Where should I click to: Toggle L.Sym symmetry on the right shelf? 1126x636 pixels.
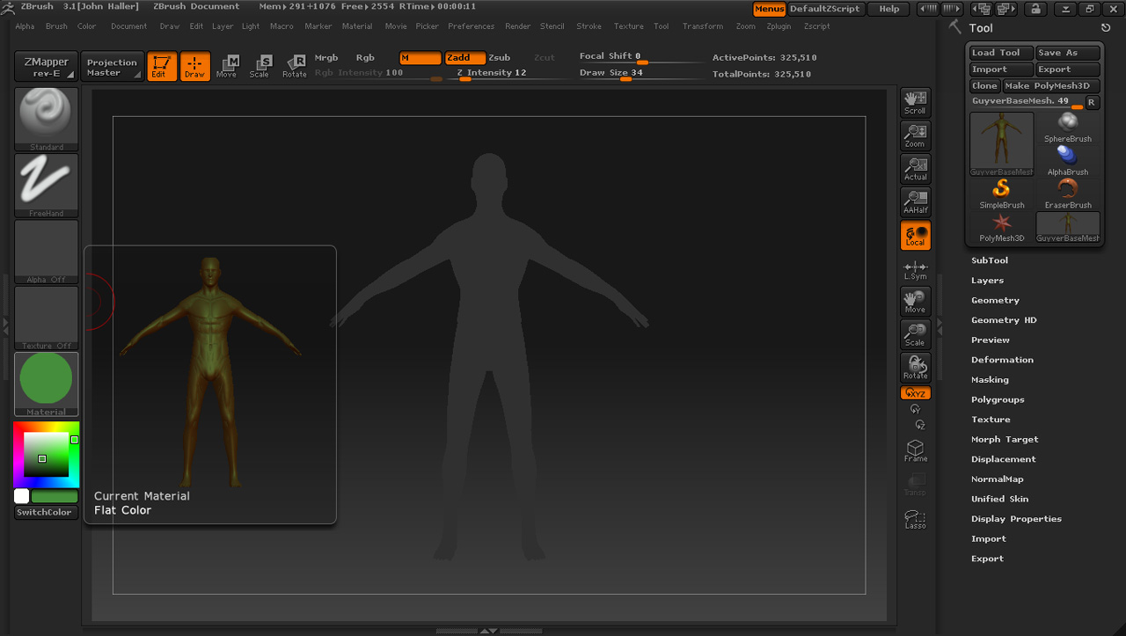click(915, 269)
